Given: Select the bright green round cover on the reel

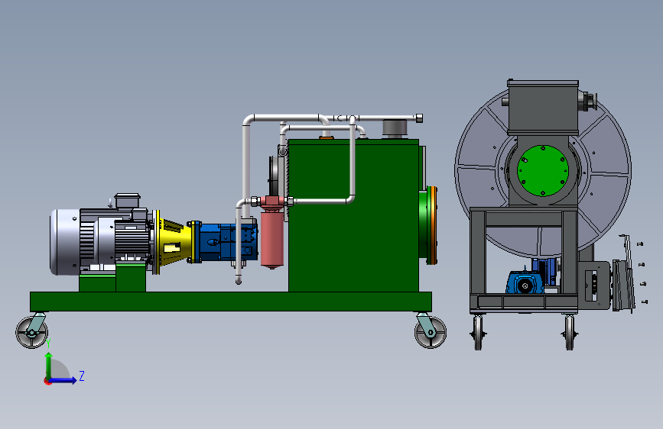Looking at the screenshot, I should click(542, 170).
